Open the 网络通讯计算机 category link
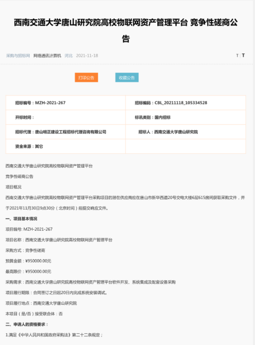This screenshot has height=345, width=255. (47, 56)
